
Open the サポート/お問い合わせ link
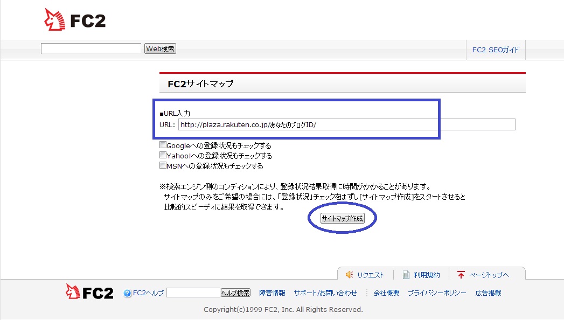tap(325, 293)
